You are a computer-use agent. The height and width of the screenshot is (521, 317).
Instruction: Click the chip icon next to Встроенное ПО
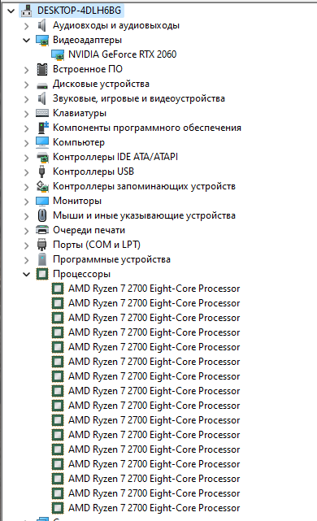coord(42,69)
